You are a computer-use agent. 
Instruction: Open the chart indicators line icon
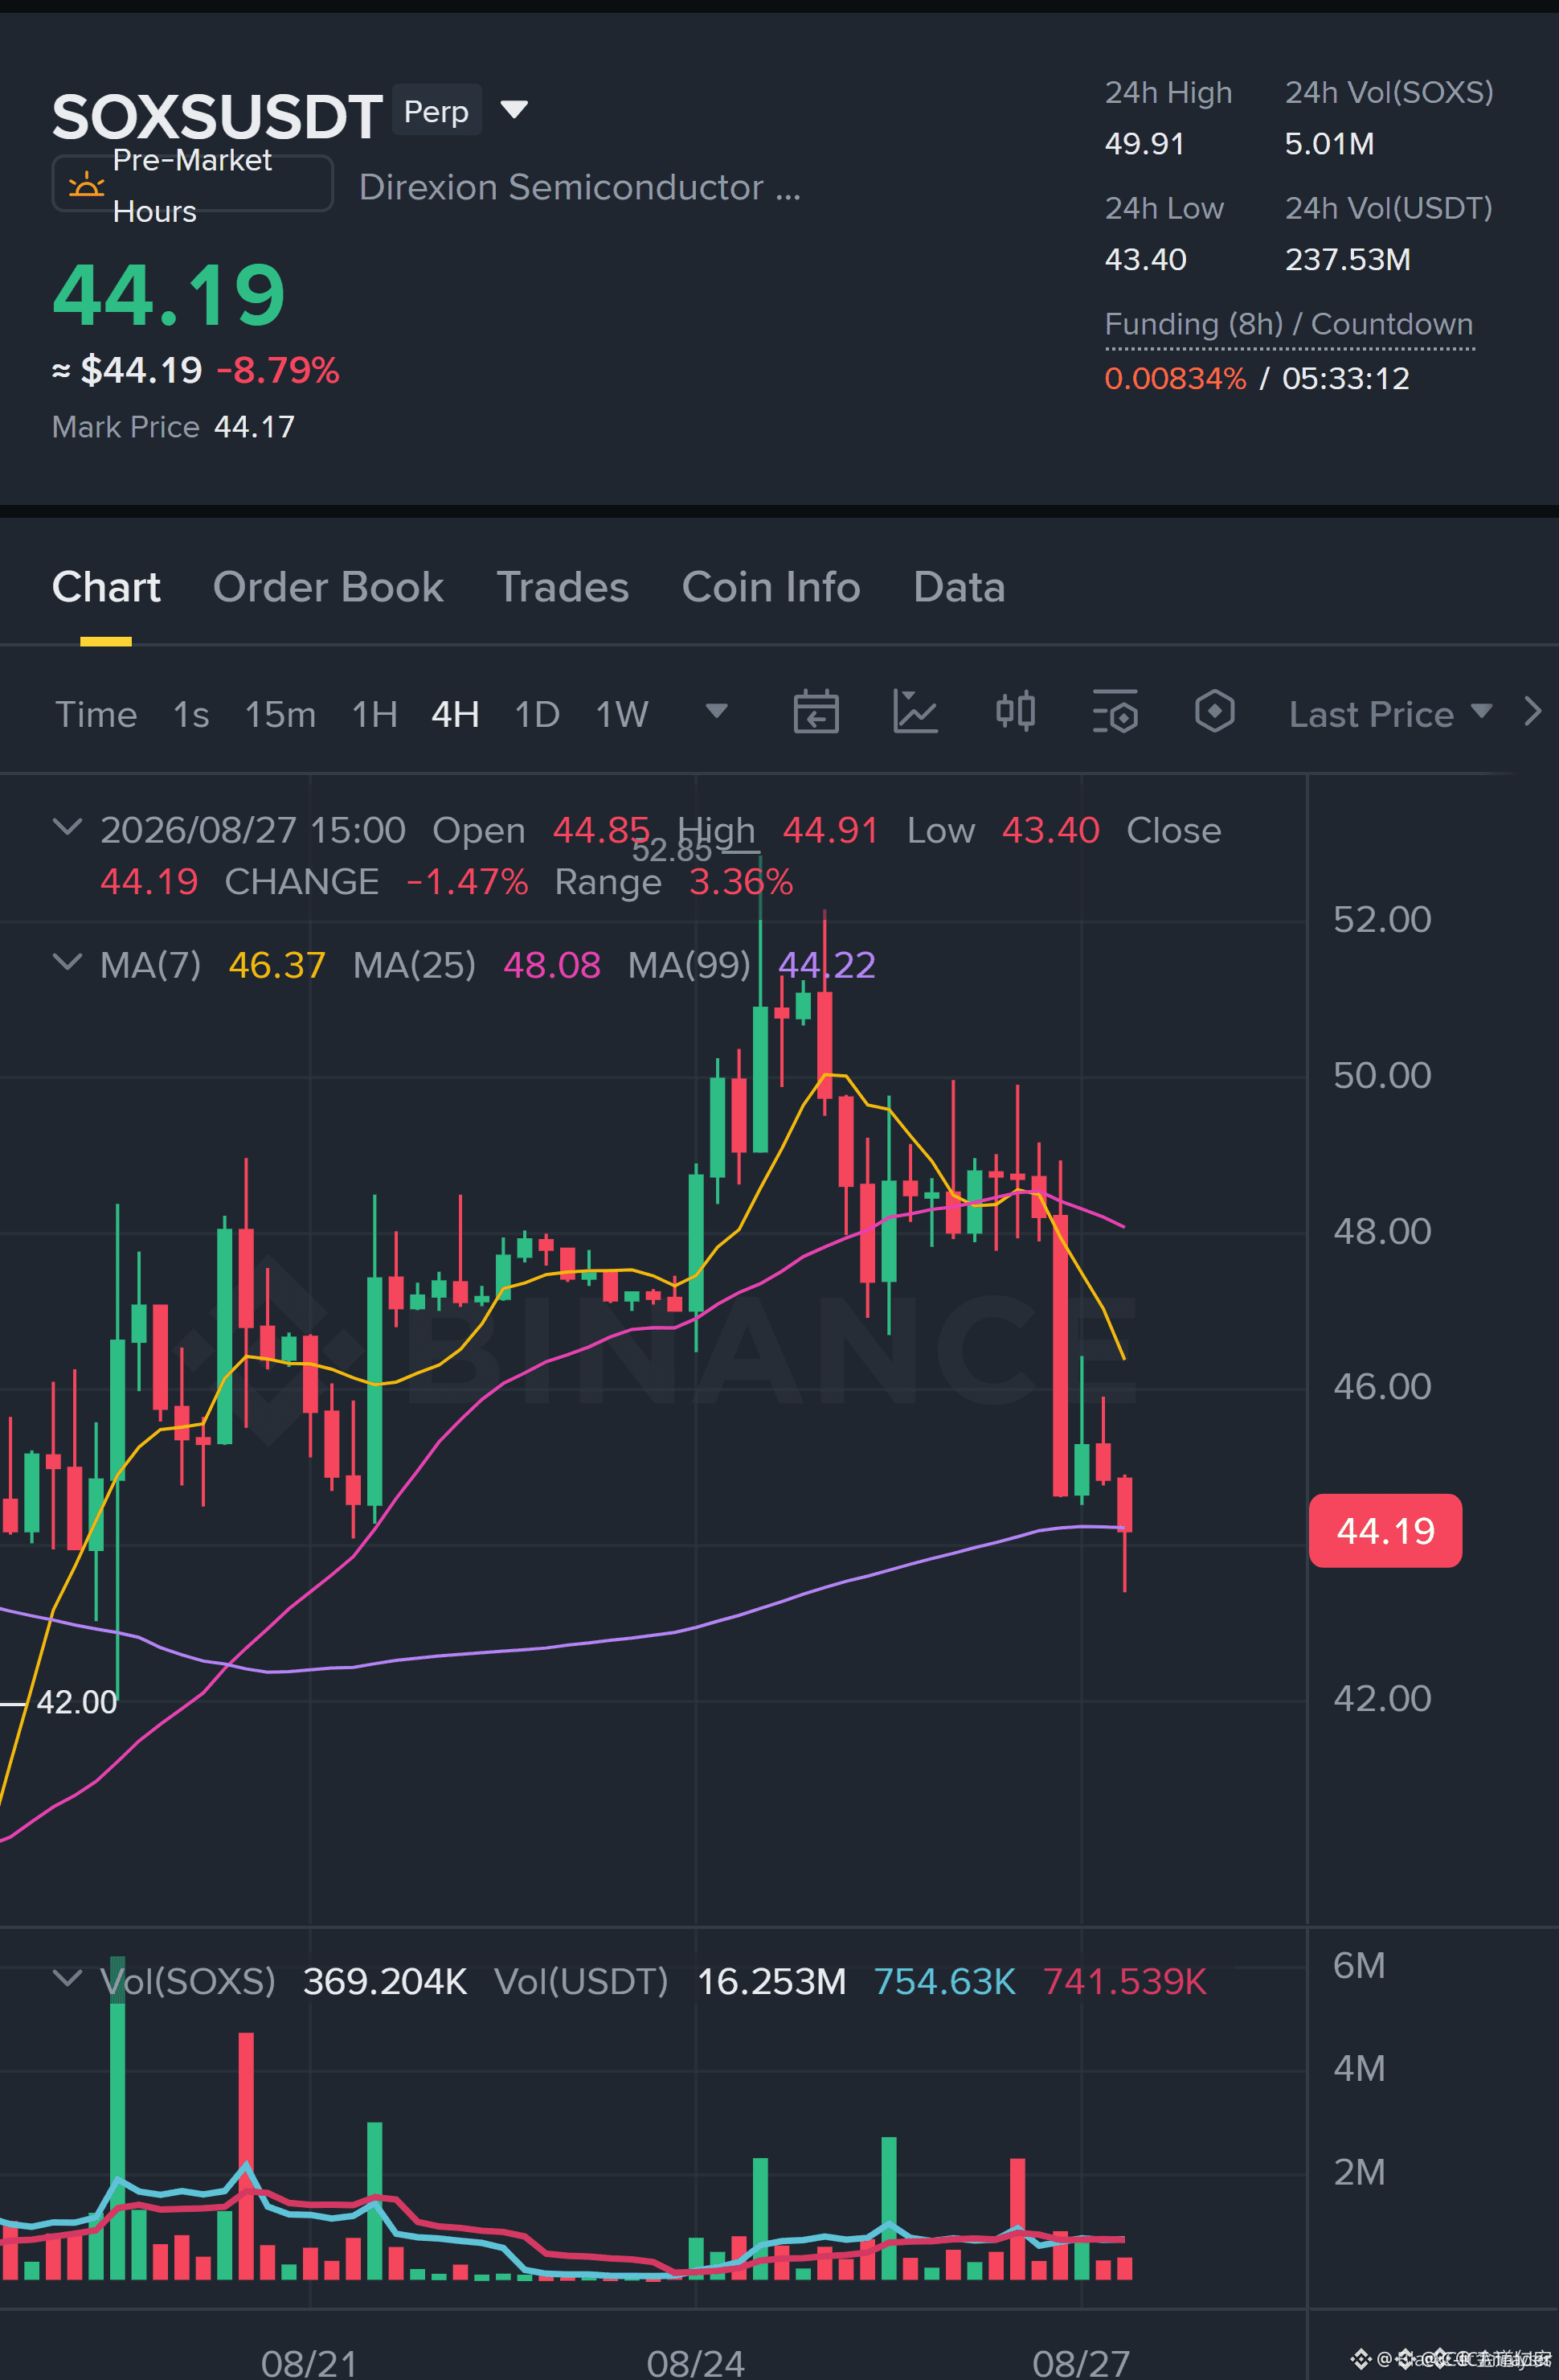point(915,713)
